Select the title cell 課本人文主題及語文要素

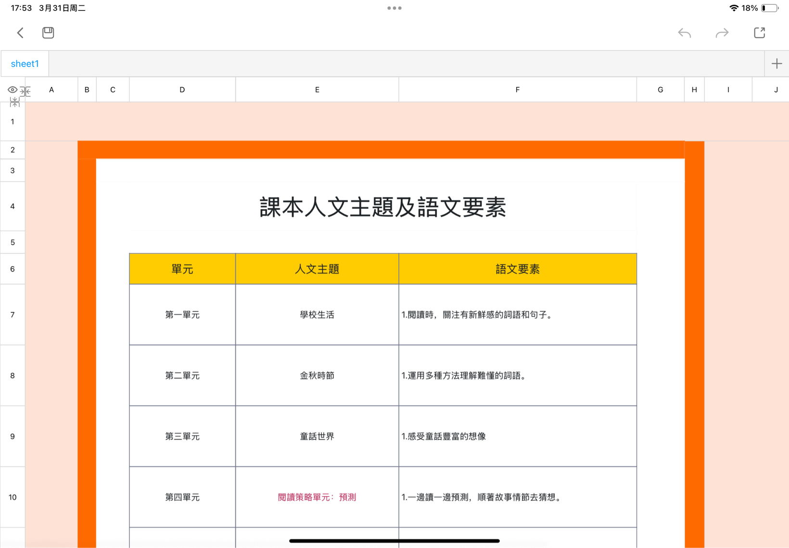coord(383,207)
